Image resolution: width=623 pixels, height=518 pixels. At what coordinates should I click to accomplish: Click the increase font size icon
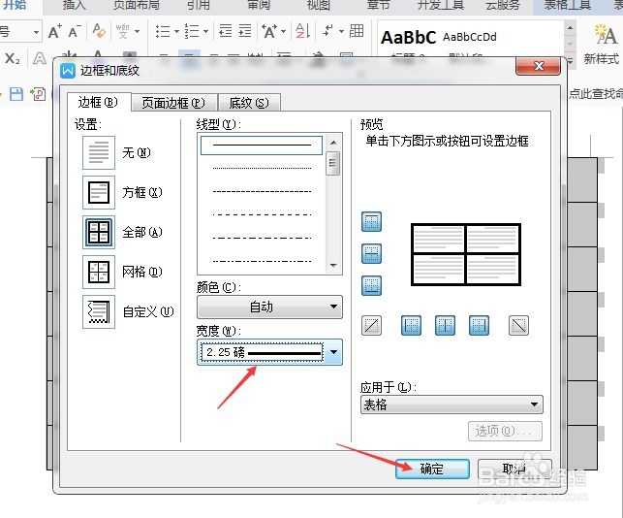point(55,31)
